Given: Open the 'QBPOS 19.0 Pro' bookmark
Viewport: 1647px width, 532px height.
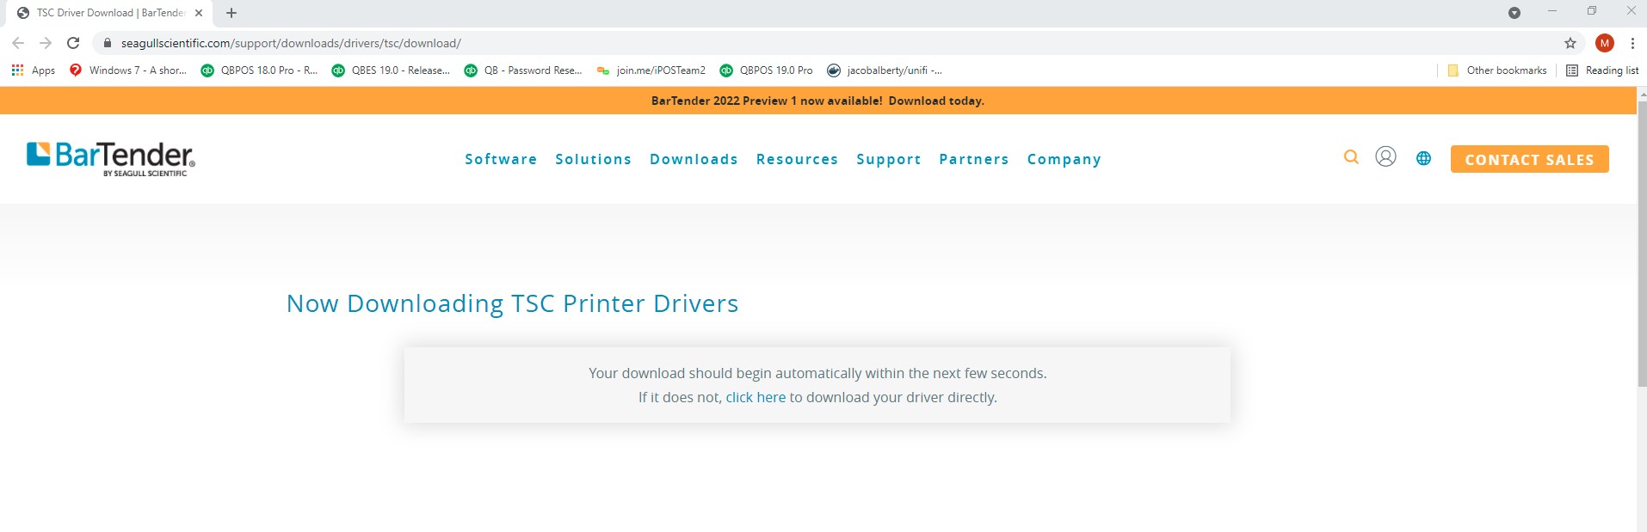Looking at the screenshot, I should [766, 70].
